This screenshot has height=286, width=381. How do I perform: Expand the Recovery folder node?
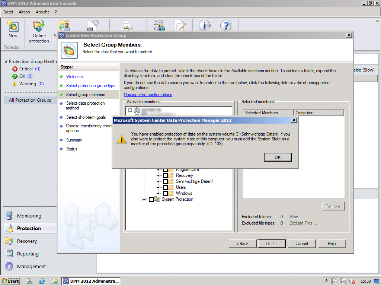pos(158,176)
